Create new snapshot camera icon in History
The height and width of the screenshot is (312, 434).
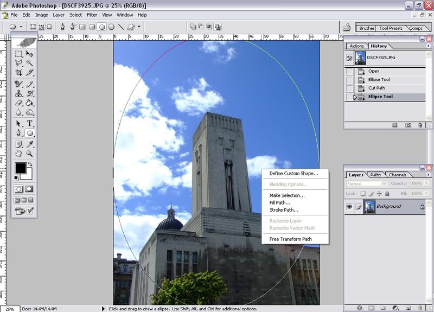(408, 125)
